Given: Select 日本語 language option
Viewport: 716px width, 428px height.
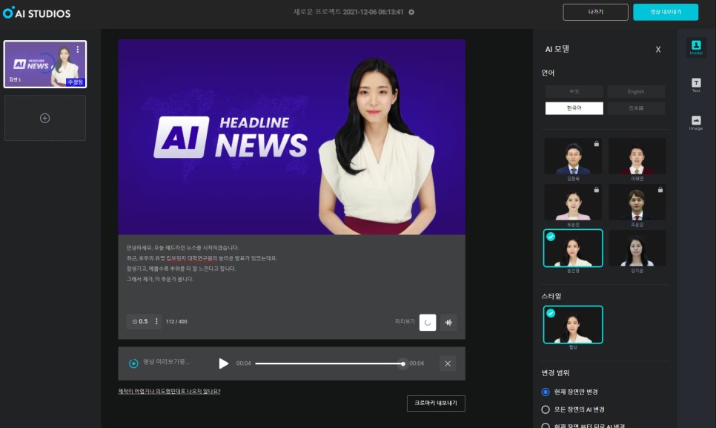Looking at the screenshot, I should click(x=636, y=108).
